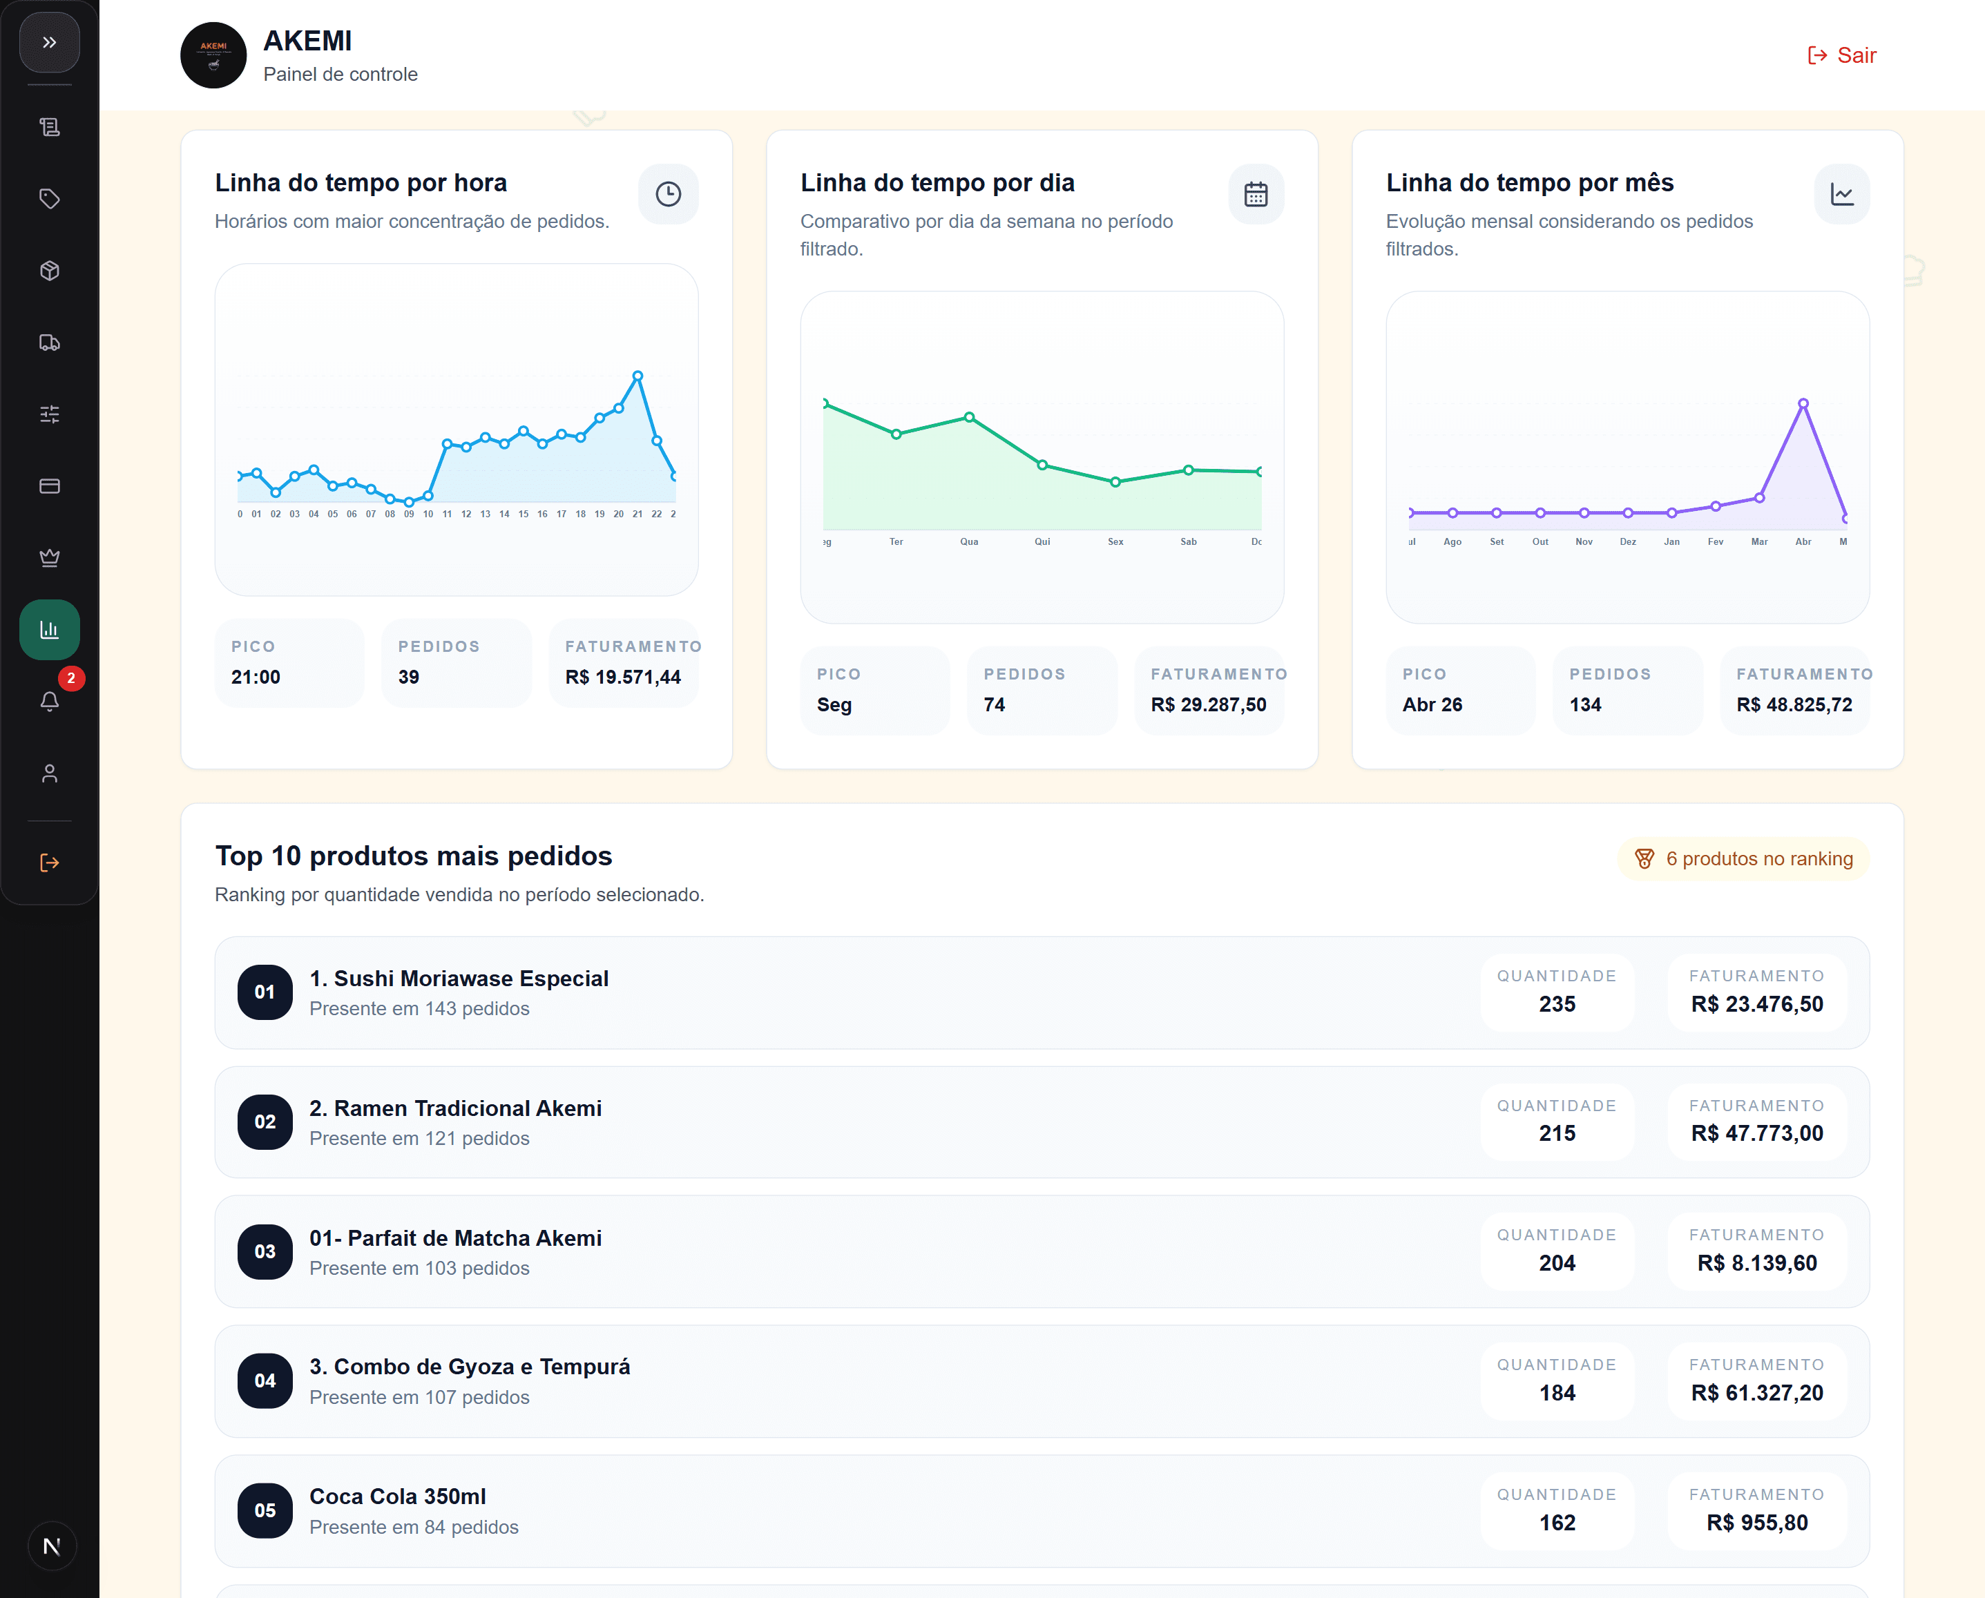
Task: Expand the sidebar with double chevron
Action: click(50, 42)
